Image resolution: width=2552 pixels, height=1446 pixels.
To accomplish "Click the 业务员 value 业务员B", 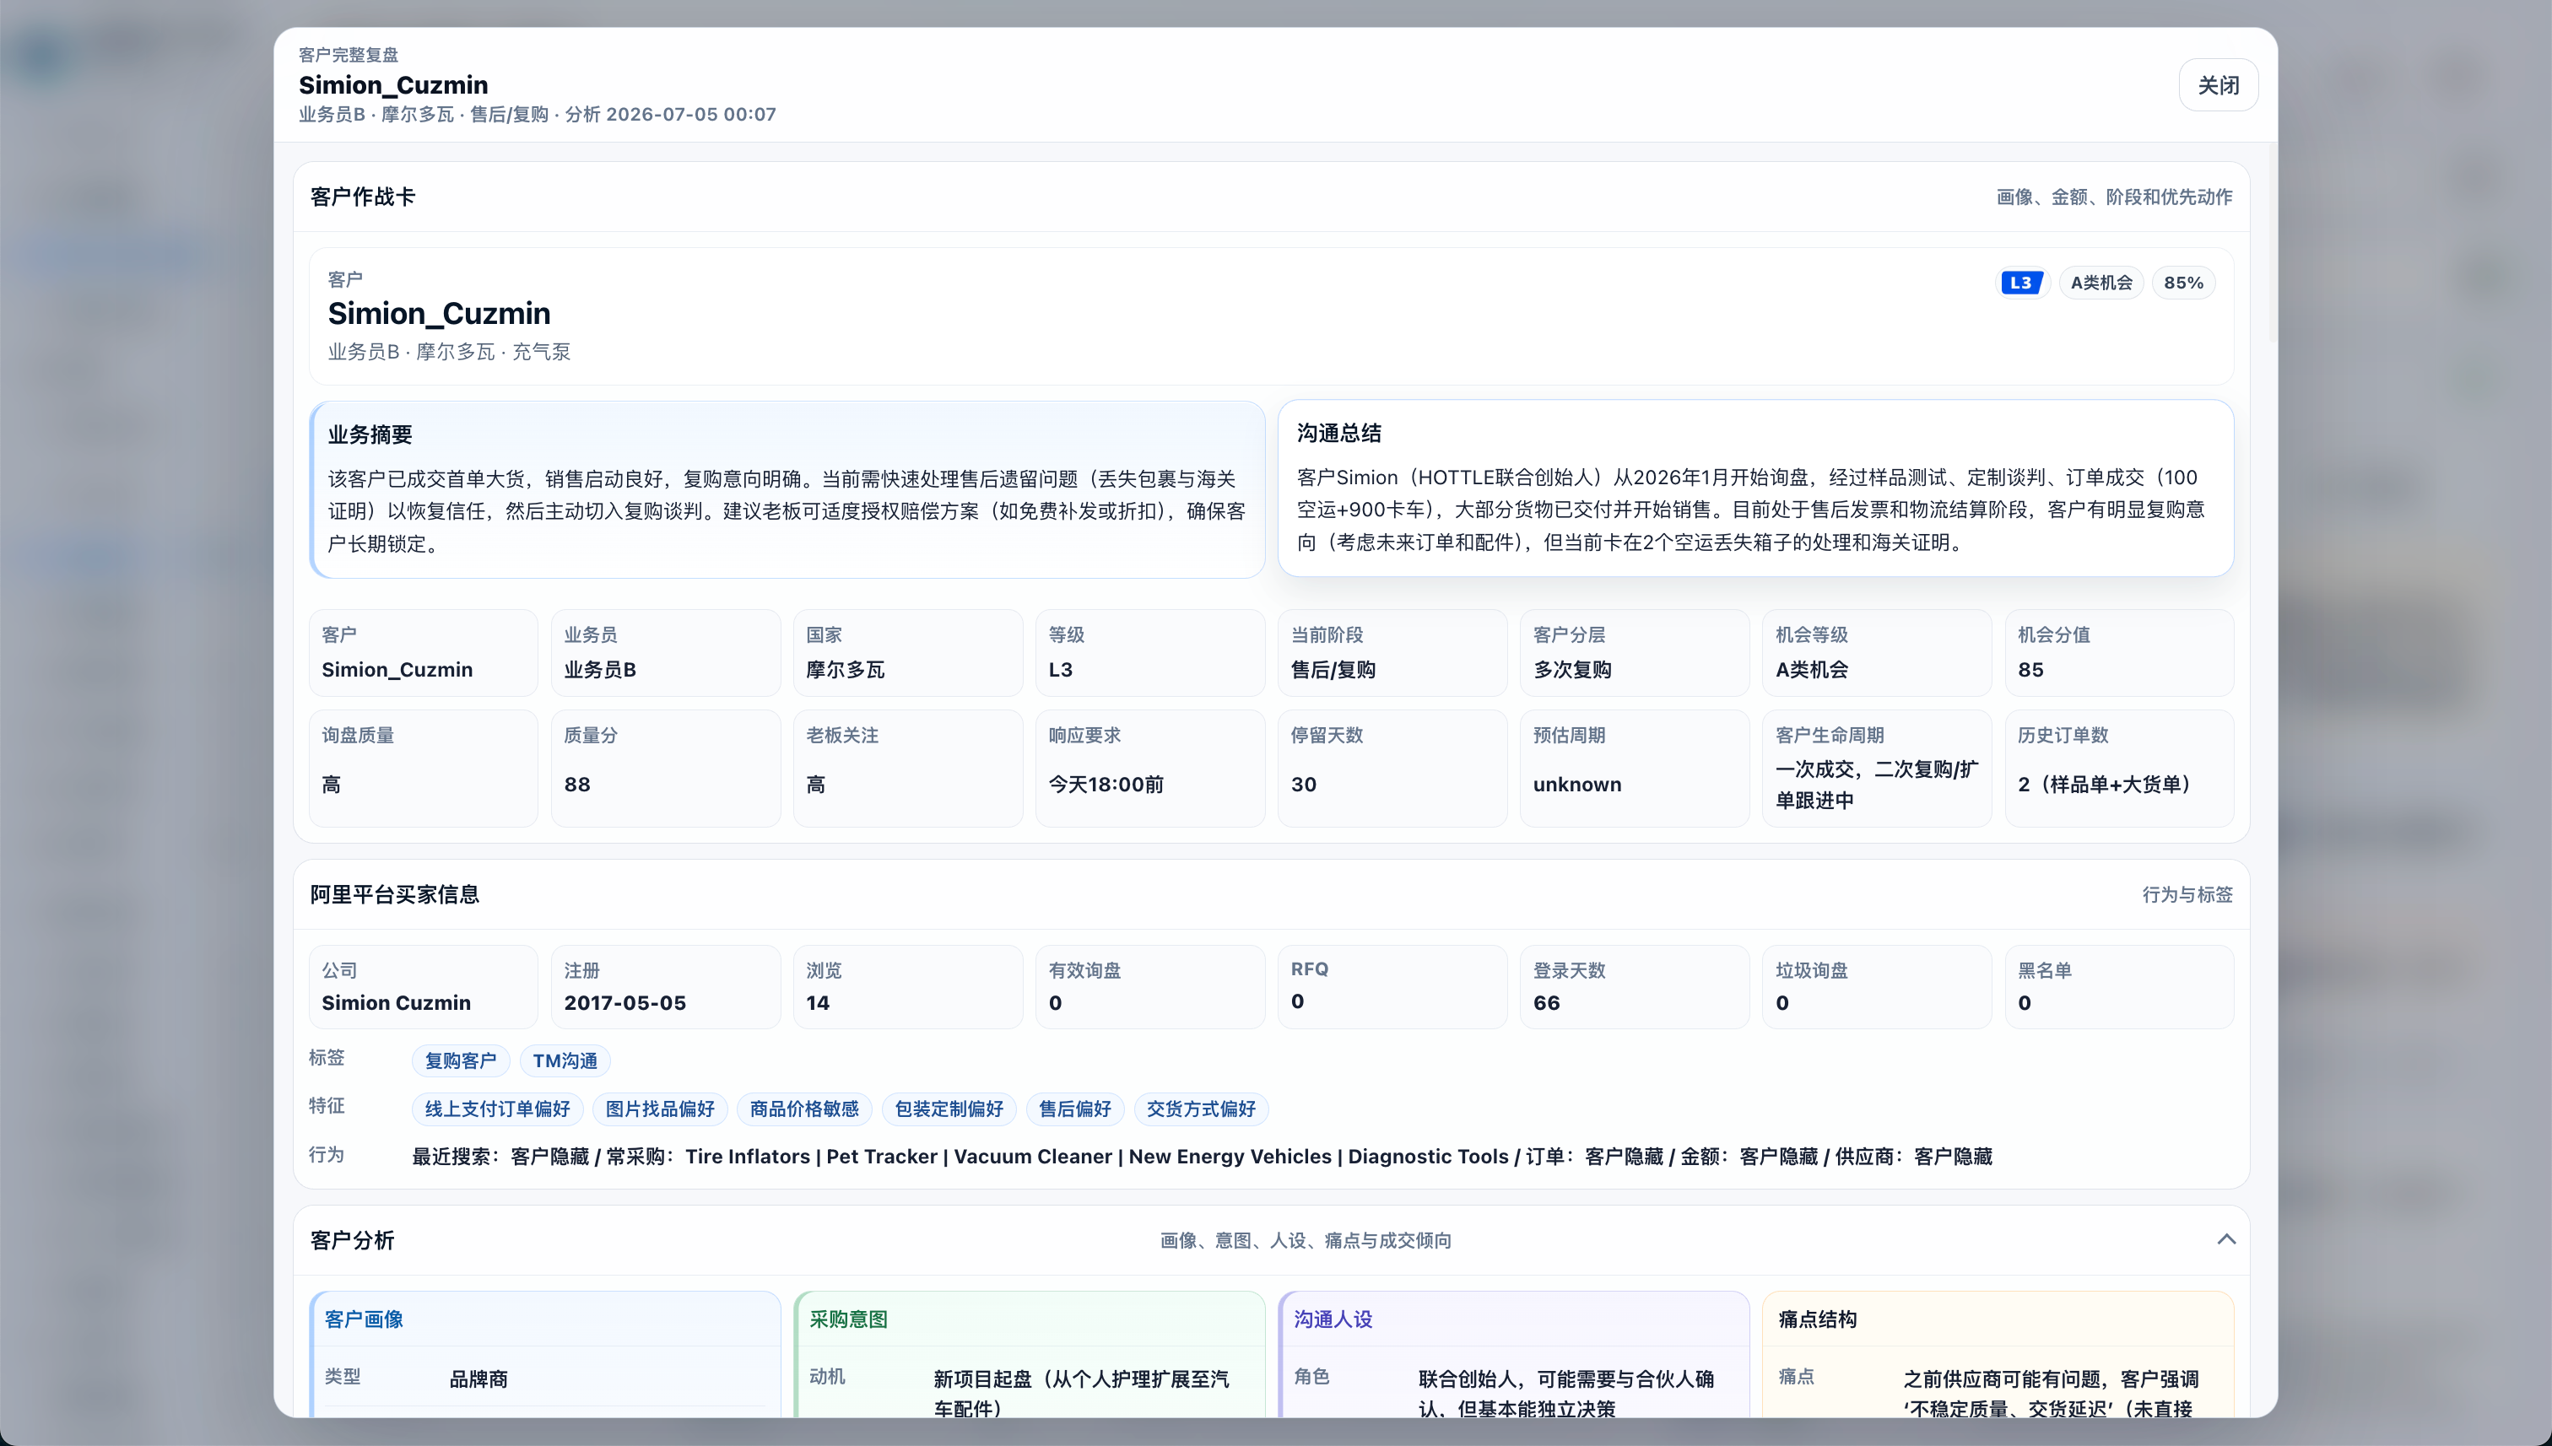I will [600, 669].
